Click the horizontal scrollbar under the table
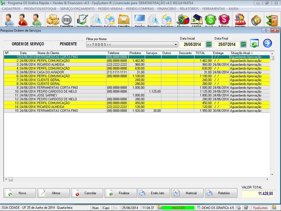 [x=137, y=179]
